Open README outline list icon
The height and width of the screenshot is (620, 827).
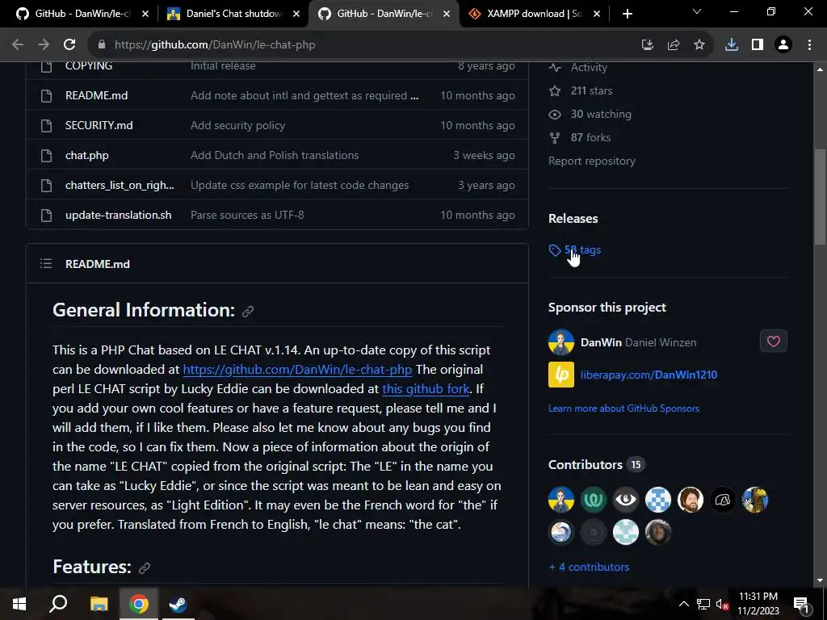46,264
